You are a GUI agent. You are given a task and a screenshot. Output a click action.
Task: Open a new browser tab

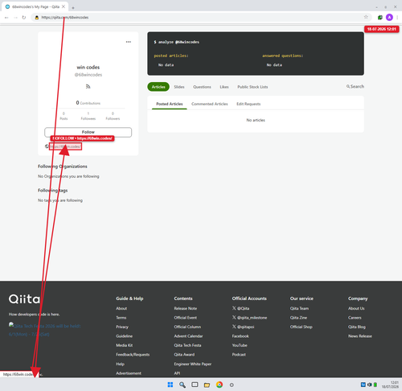(x=73, y=7)
